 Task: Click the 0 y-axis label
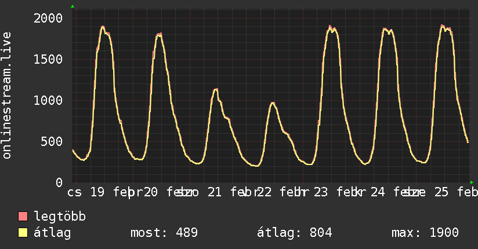(59, 182)
